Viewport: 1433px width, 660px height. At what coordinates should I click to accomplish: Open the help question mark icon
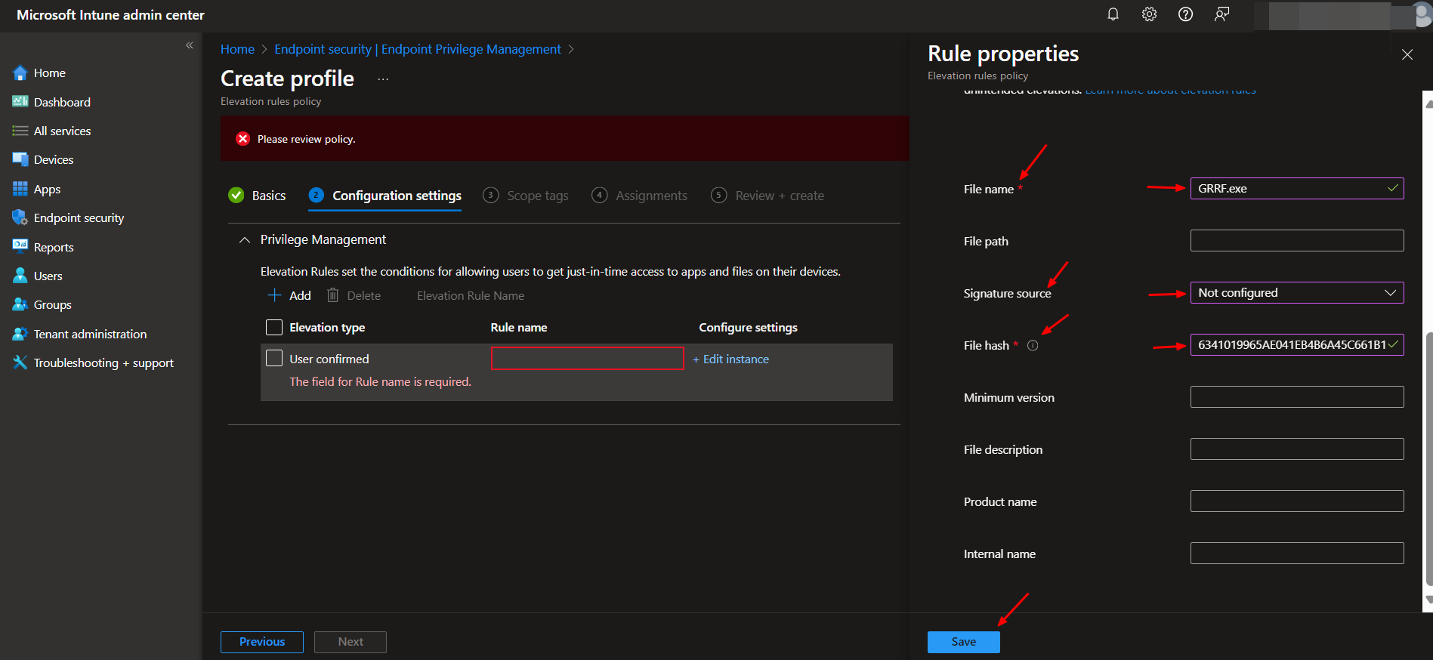point(1185,14)
